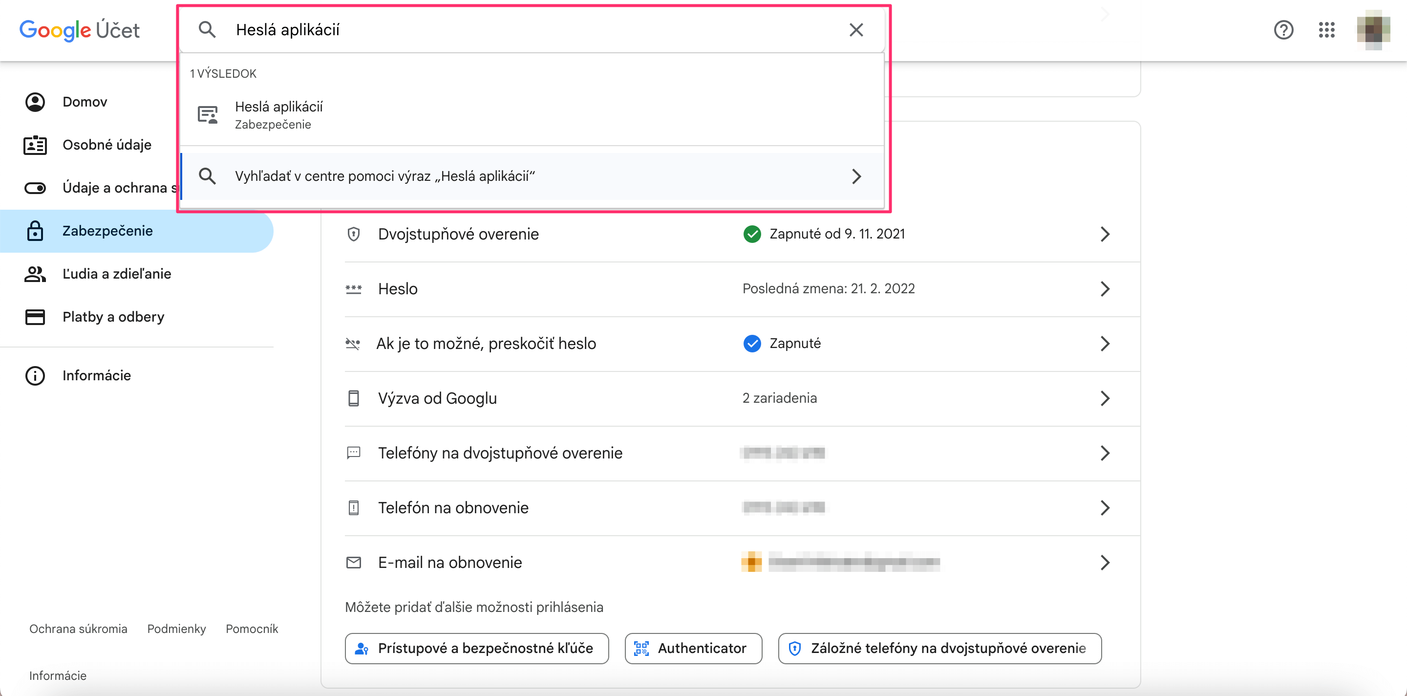The image size is (1407, 696).
Task: Click the Informácie info circle icon
Action: click(x=35, y=375)
